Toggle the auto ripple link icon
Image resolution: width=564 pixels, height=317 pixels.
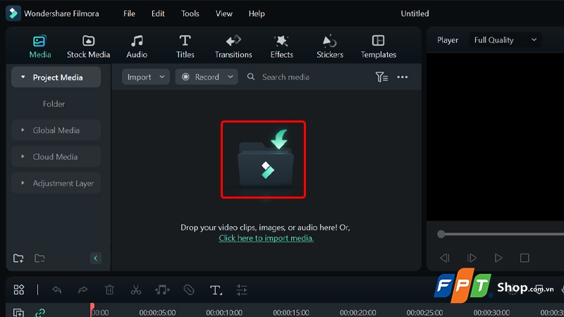tap(40, 312)
